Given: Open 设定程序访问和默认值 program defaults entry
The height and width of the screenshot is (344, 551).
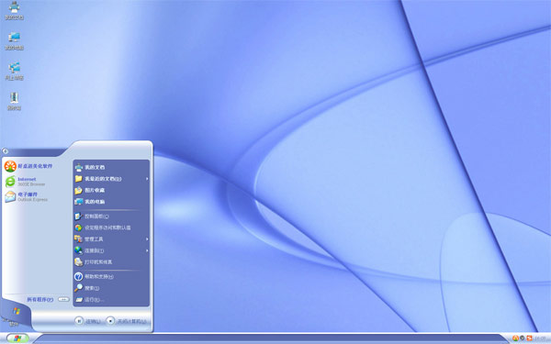Looking at the screenshot, I should (111, 227).
